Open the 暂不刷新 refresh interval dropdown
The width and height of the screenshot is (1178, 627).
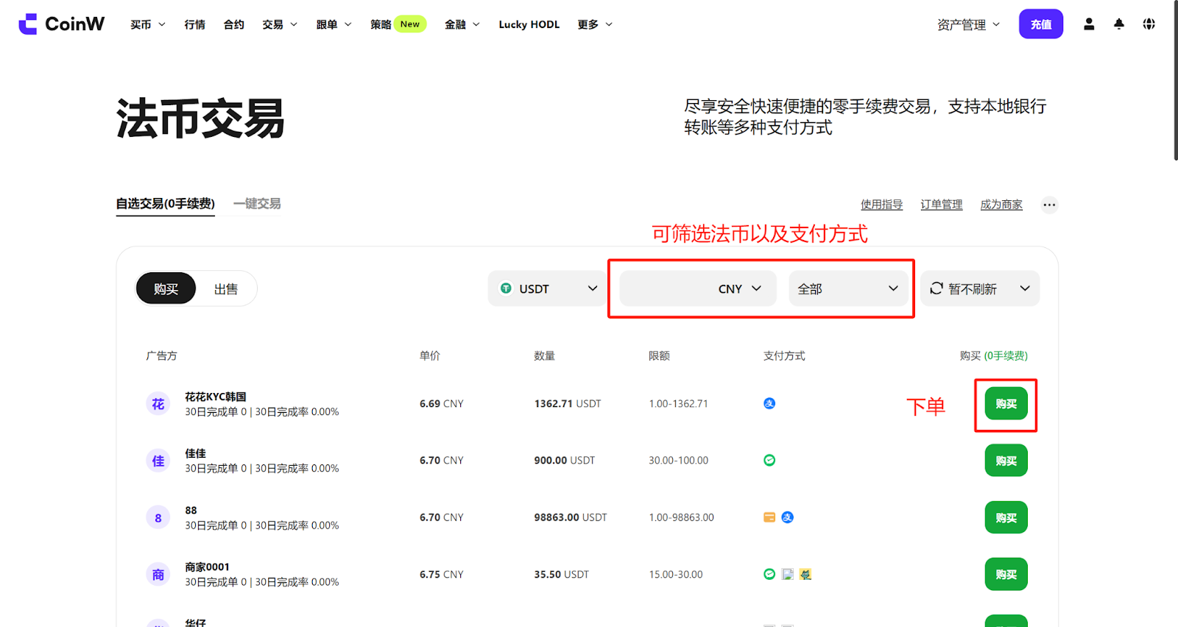pos(980,288)
